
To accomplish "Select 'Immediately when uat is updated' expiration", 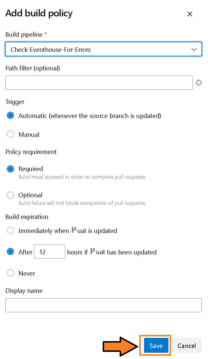I will (10, 230).
